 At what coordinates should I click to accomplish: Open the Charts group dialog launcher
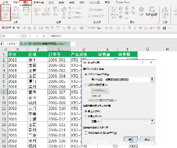158,23
